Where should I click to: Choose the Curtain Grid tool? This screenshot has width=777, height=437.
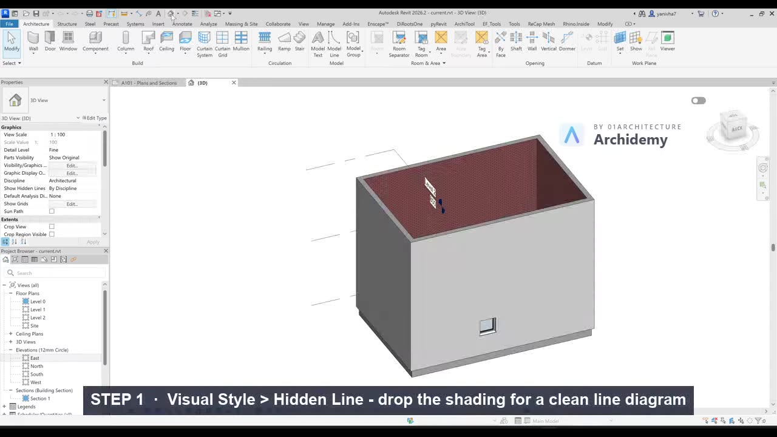223,44
